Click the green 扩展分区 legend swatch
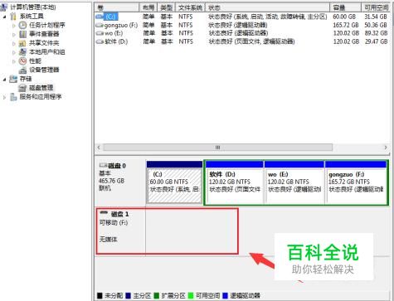Viewport: 394px width, 301px height. (156, 296)
